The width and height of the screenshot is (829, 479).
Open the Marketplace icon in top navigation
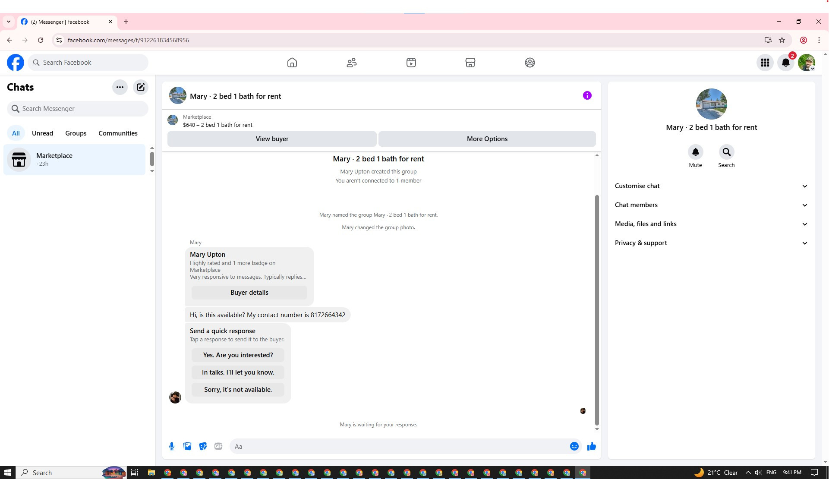[x=470, y=63]
